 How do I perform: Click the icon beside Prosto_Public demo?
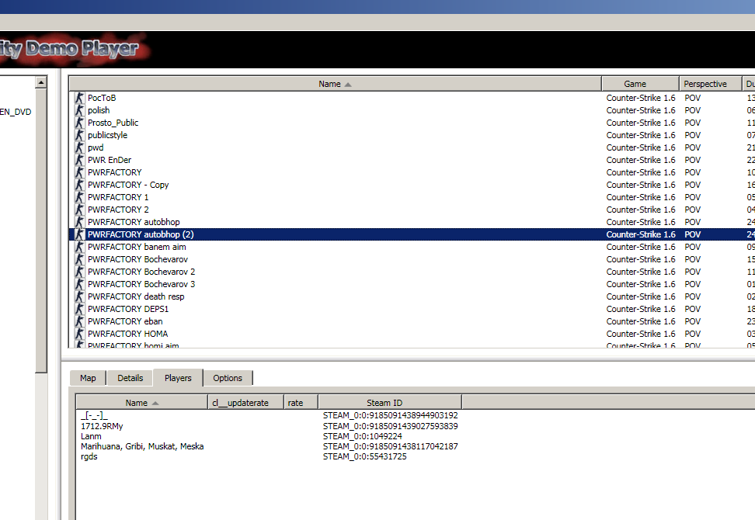79,123
